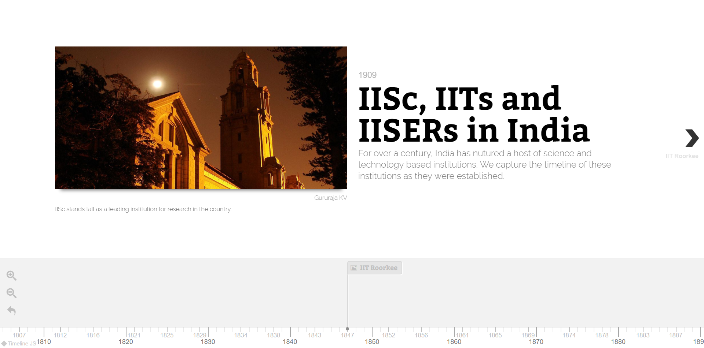Click the image icon in IIT Roorkee flag

click(x=354, y=268)
